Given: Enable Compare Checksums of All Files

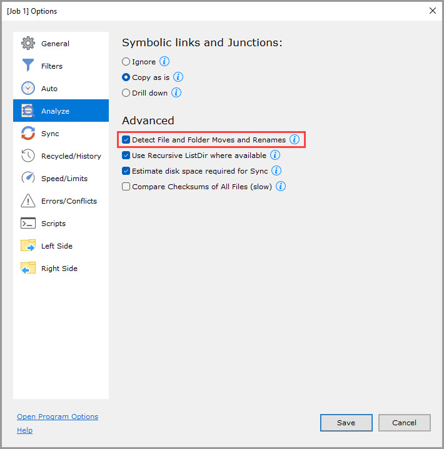Looking at the screenshot, I should click(x=126, y=187).
